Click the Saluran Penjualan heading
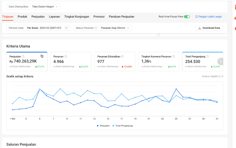The width and height of the screenshot is (236, 148). click(21, 144)
